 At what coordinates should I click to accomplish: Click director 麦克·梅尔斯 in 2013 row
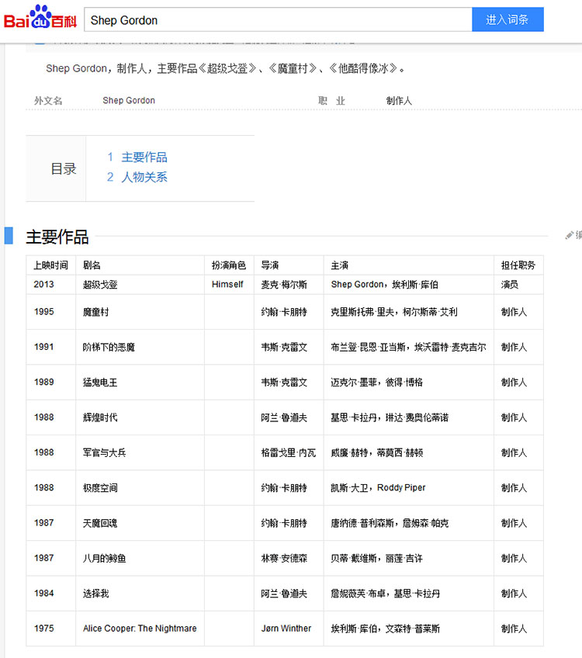[284, 285]
